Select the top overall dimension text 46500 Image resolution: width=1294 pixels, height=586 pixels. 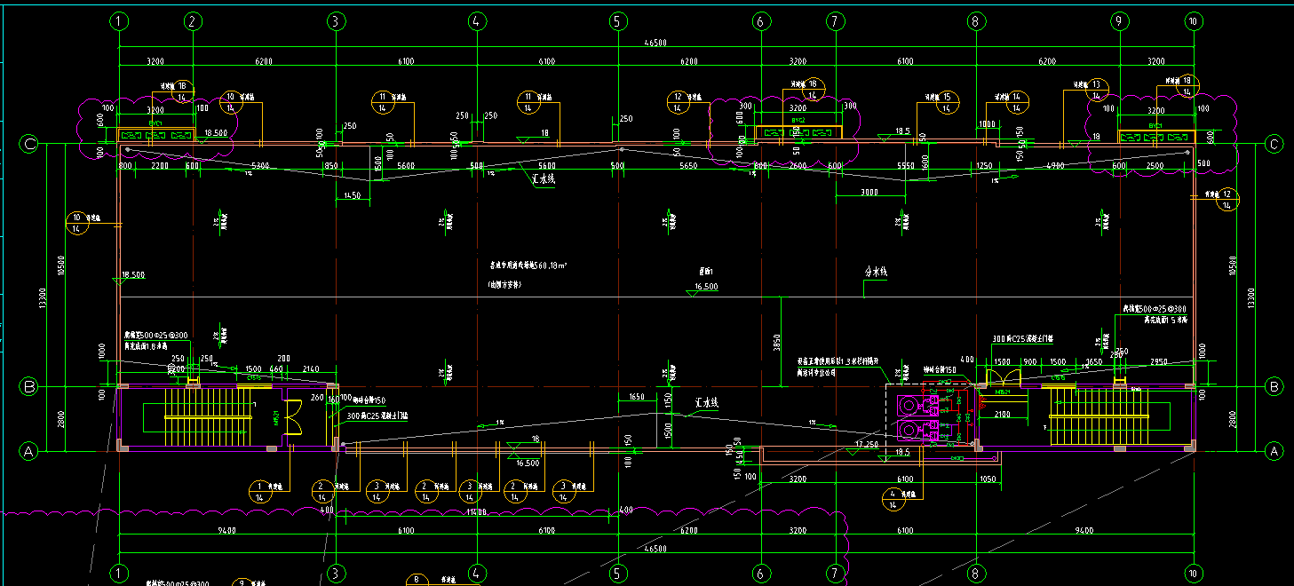[x=656, y=42]
